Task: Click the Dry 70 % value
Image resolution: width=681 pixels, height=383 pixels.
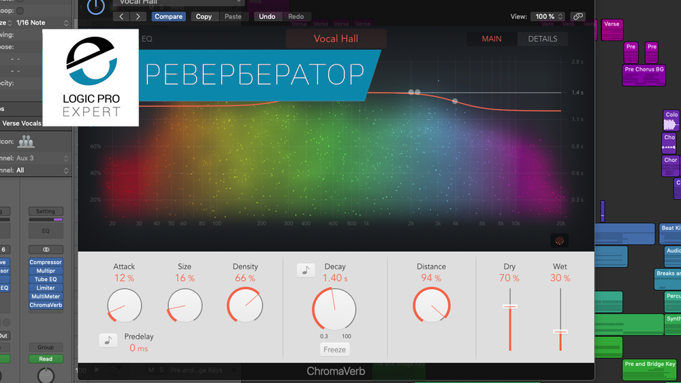Action: (x=509, y=278)
